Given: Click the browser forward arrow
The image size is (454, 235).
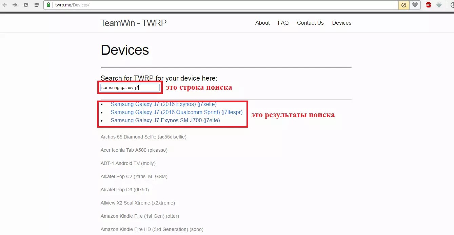Looking at the screenshot, I should (15, 5).
